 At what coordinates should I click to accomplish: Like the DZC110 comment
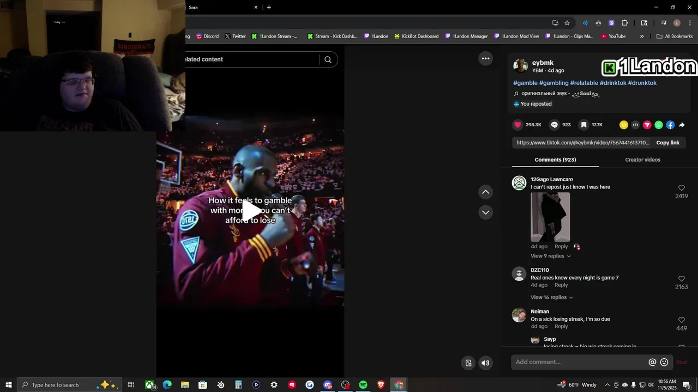pyautogui.click(x=681, y=279)
